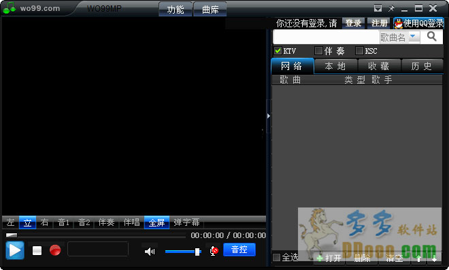
Task: Open the 音控 audio control button
Action: 239,250
